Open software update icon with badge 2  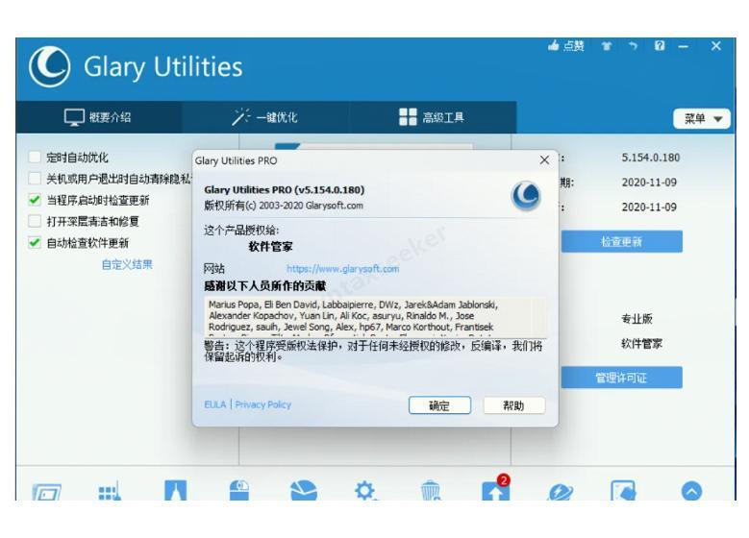click(495, 488)
